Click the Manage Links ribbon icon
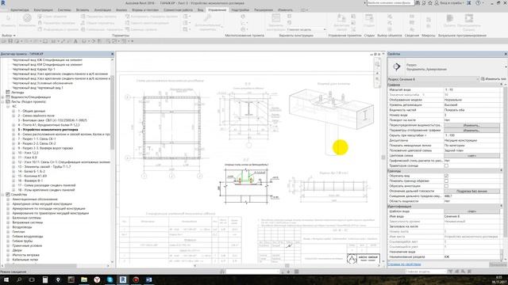This screenshot has width=508, height=285. tap(341, 18)
